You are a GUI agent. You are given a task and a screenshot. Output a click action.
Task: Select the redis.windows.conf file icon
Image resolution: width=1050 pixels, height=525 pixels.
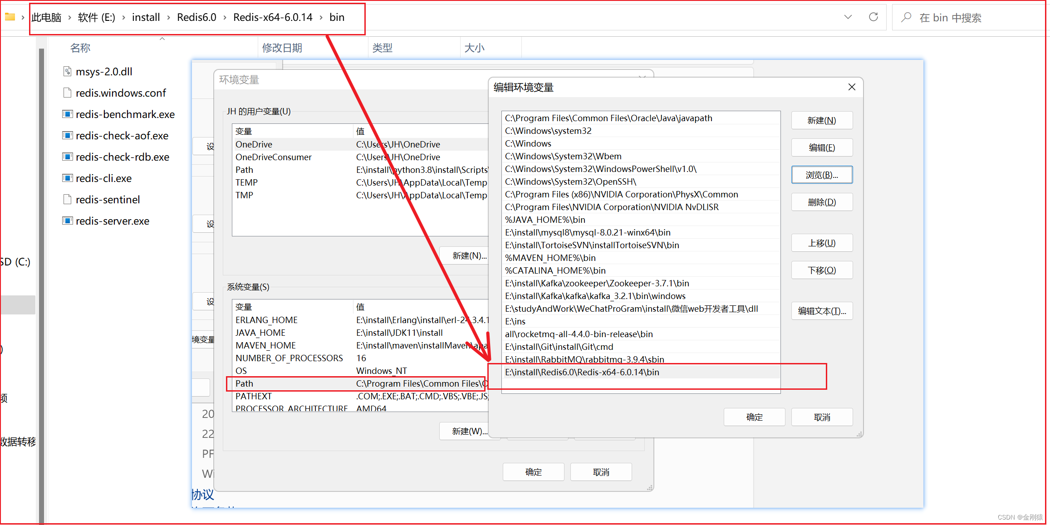click(67, 93)
